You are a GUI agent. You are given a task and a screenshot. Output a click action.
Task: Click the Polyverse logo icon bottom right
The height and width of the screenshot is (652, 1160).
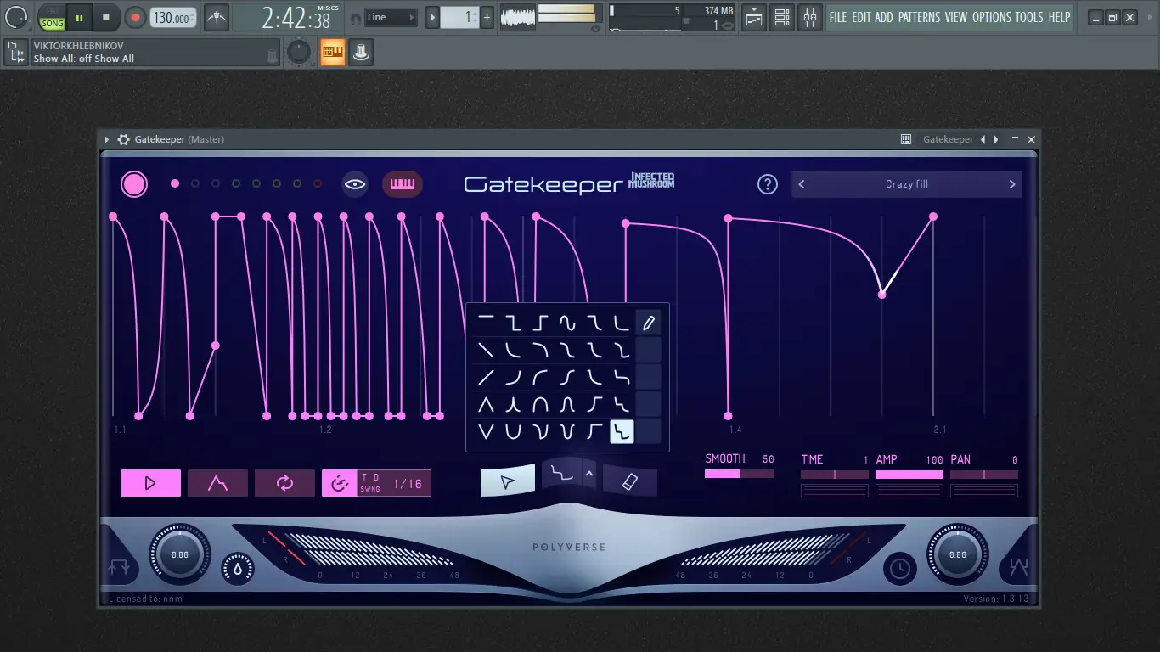tap(1018, 567)
